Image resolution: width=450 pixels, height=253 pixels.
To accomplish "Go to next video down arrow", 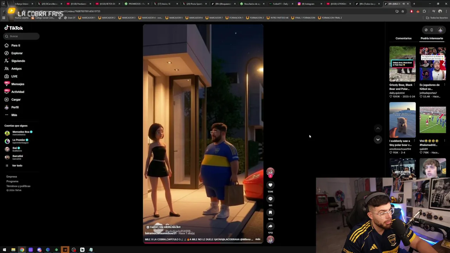I will (378, 140).
